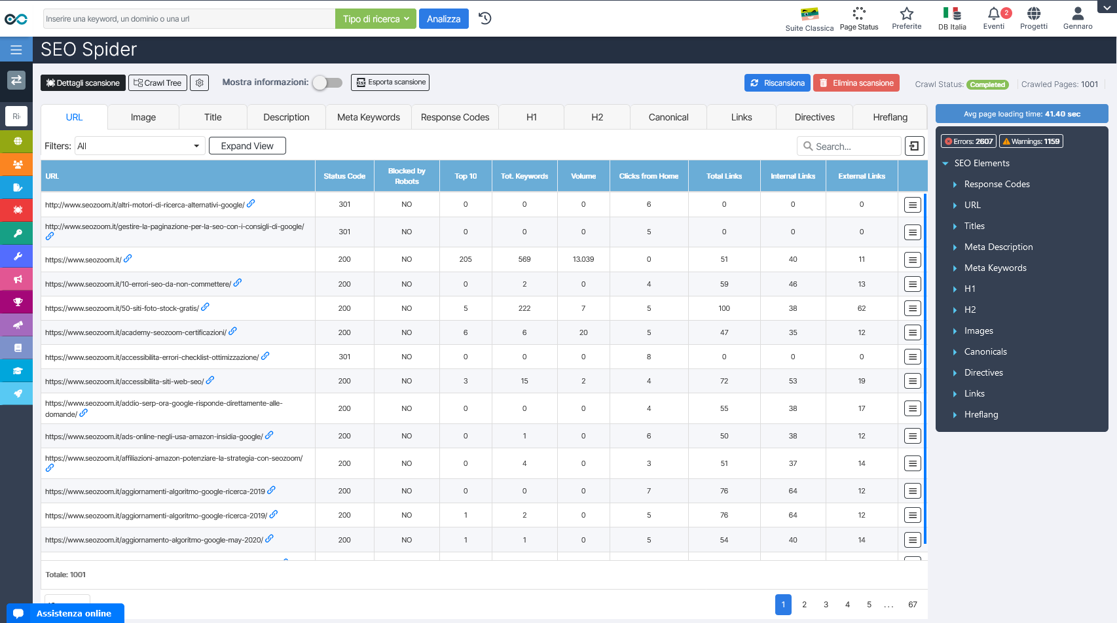Open the rocket sidebar section

(x=16, y=393)
